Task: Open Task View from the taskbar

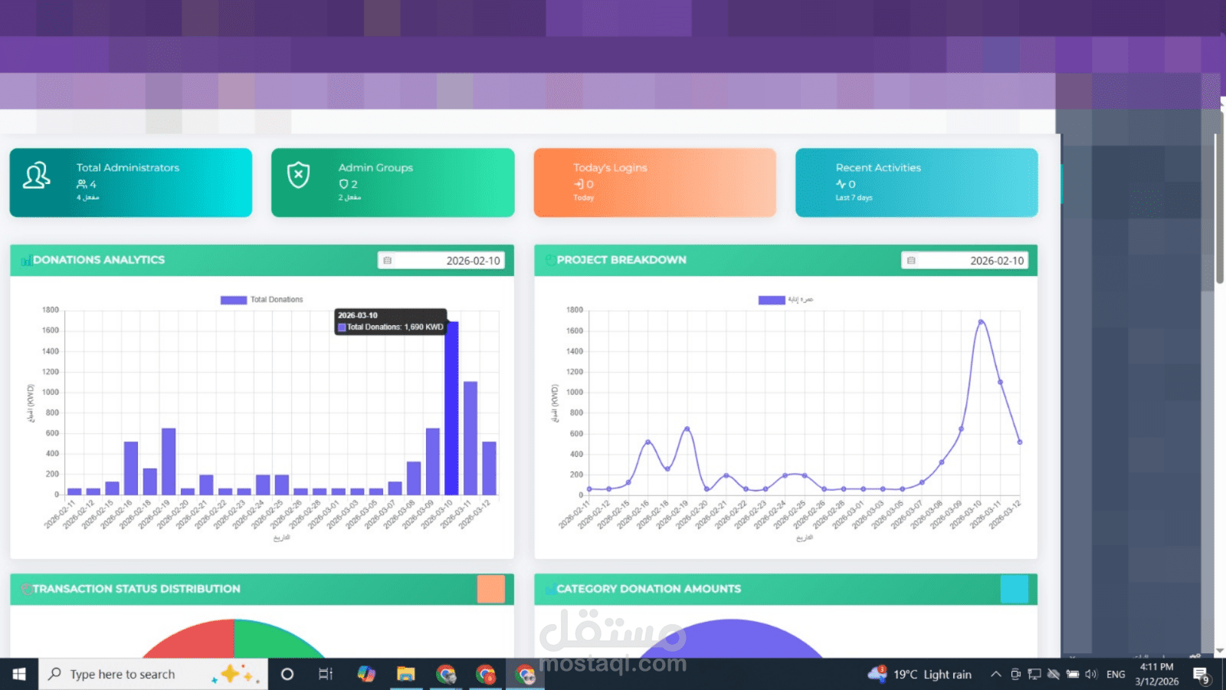Action: coord(326,674)
